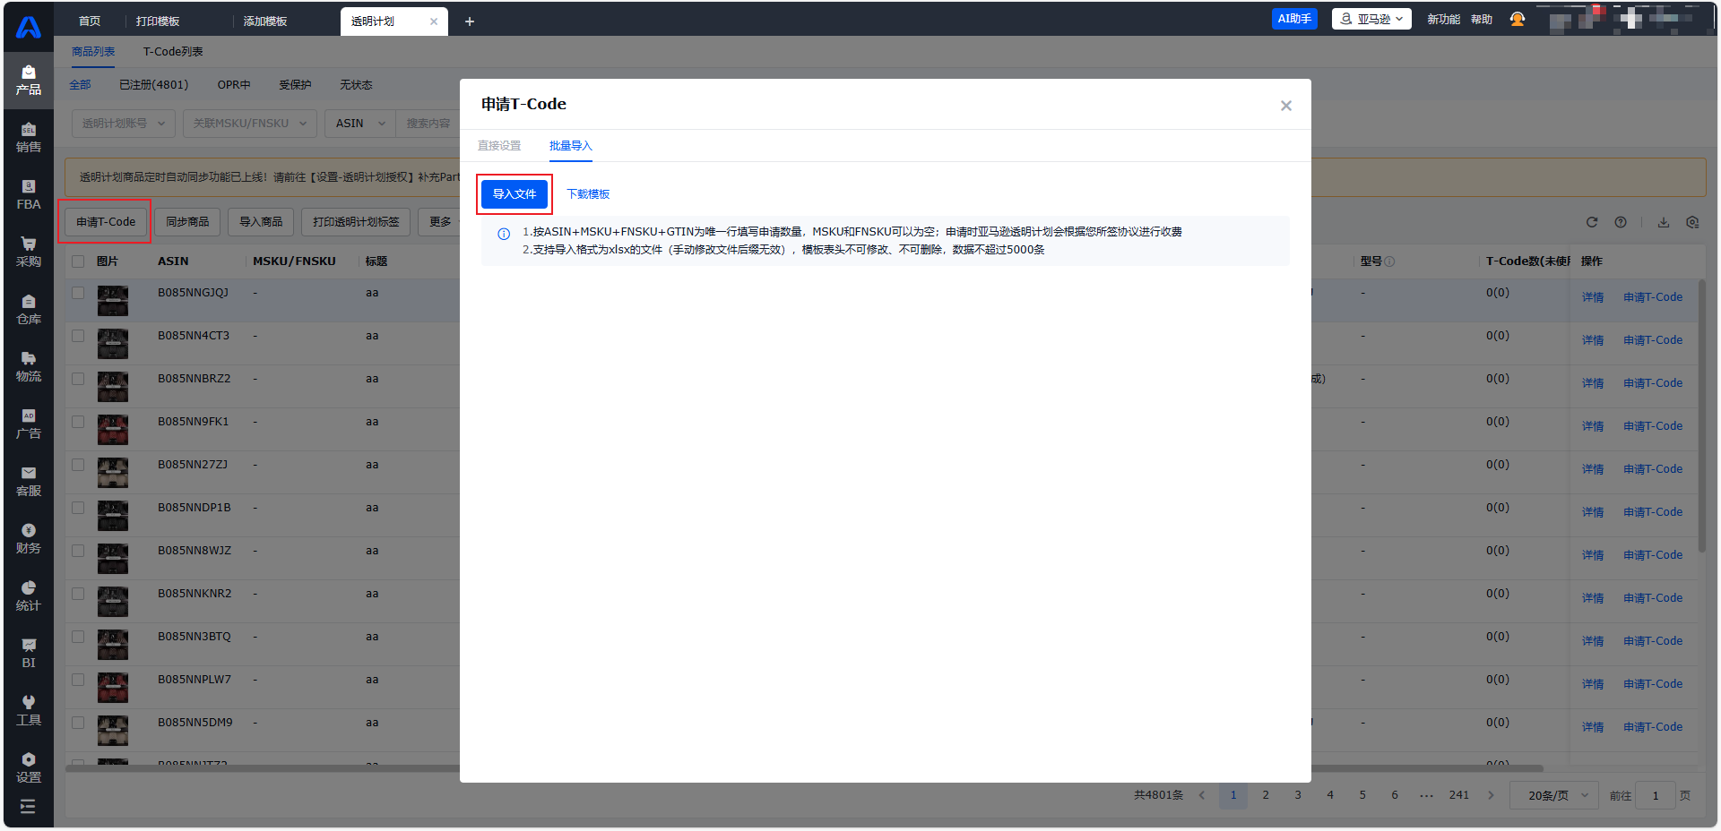Viewport: 1721px width, 831px height.
Task: Expand the 亚马逊 platform dropdown
Action: 1371,19
